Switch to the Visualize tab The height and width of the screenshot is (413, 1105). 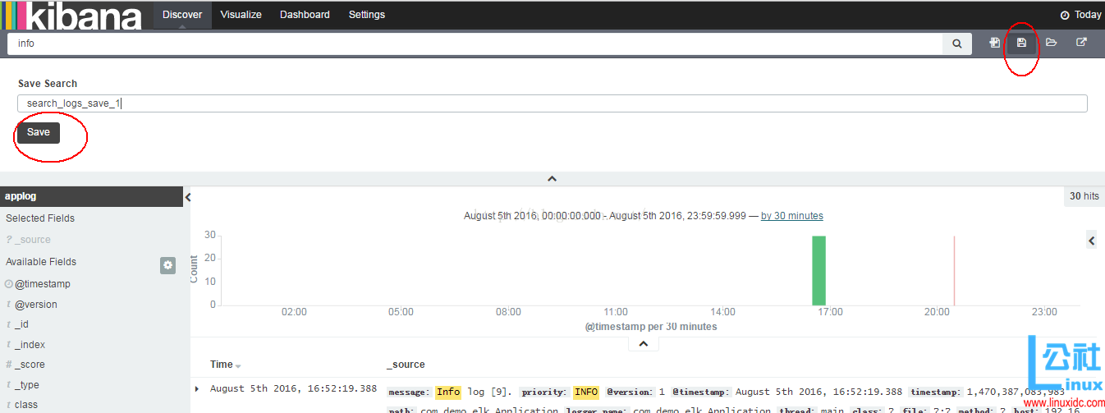click(x=241, y=15)
